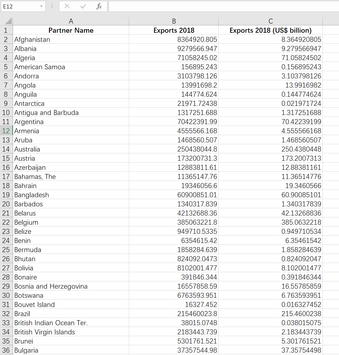Select the Bermuda cell

click(x=71, y=249)
